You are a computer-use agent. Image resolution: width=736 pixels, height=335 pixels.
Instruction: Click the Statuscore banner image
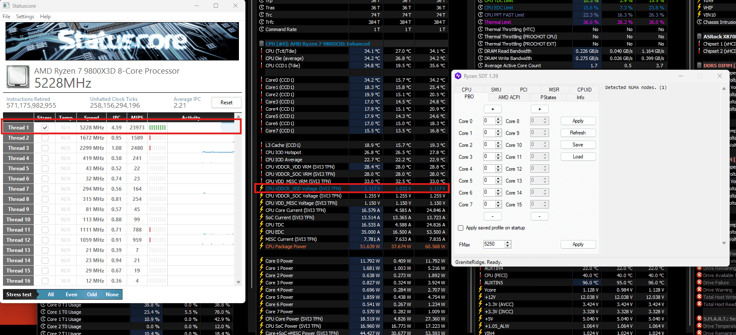[x=122, y=41]
